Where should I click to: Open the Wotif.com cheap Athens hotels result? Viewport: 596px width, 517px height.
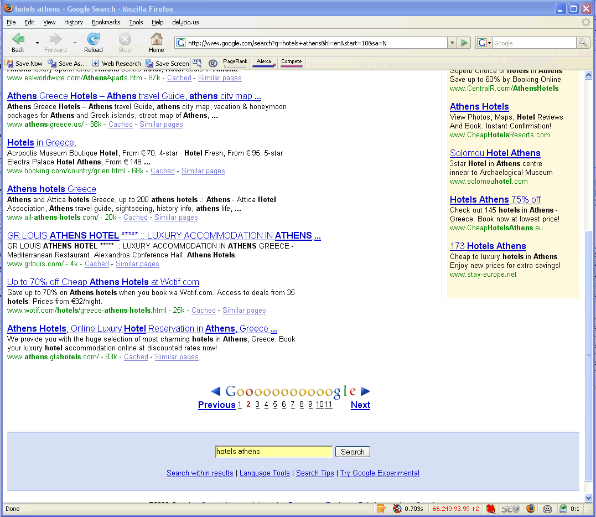103,282
